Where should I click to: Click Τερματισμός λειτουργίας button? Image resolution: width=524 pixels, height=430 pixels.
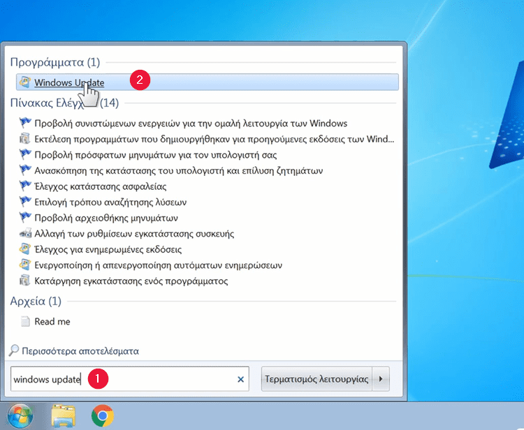(x=316, y=379)
